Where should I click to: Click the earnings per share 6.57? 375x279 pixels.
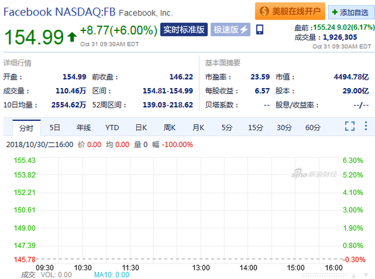point(262,91)
